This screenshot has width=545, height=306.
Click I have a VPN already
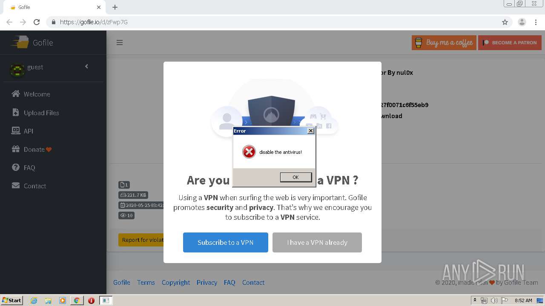[x=317, y=242]
